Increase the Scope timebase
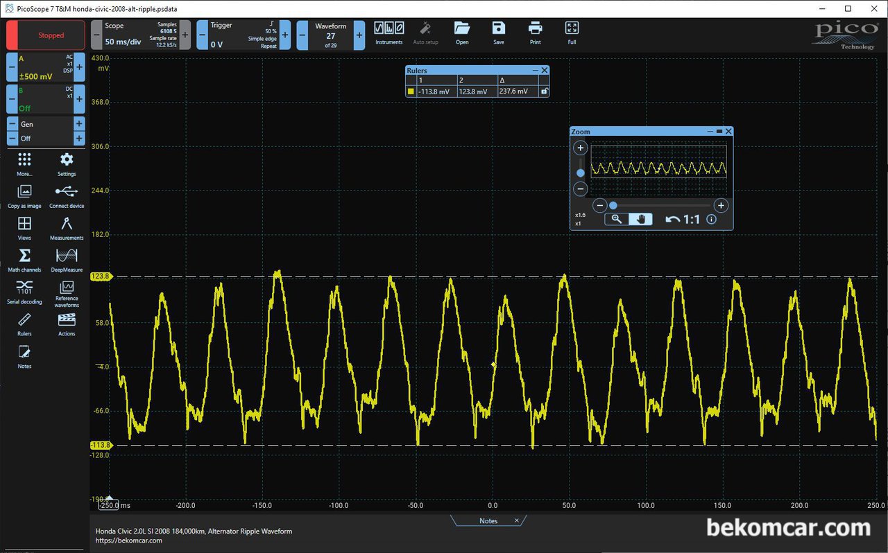 point(185,35)
